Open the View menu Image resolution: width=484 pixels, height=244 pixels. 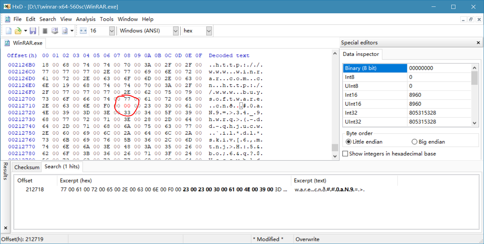coord(66,19)
